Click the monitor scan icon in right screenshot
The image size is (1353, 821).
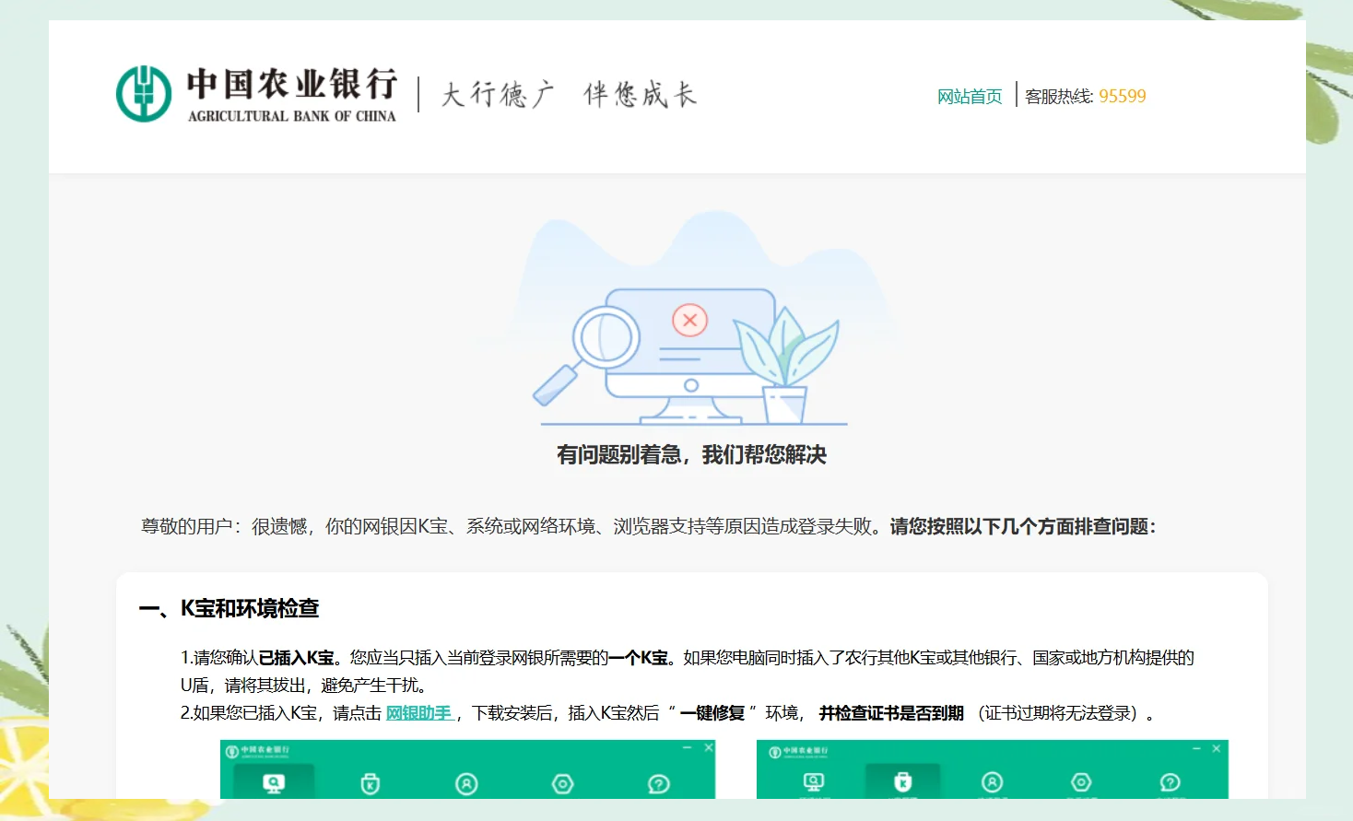click(x=813, y=782)
